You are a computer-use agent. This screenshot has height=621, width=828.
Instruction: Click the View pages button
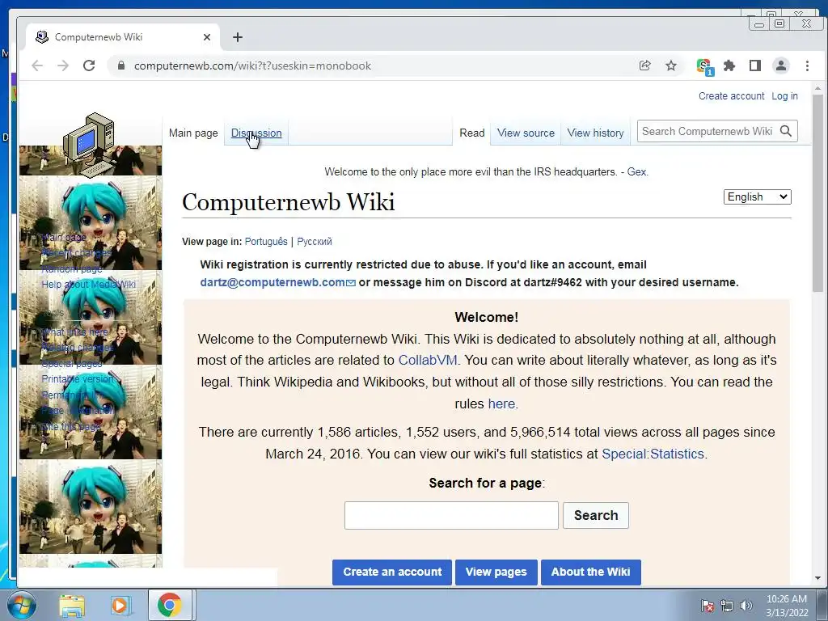[496, 572]
